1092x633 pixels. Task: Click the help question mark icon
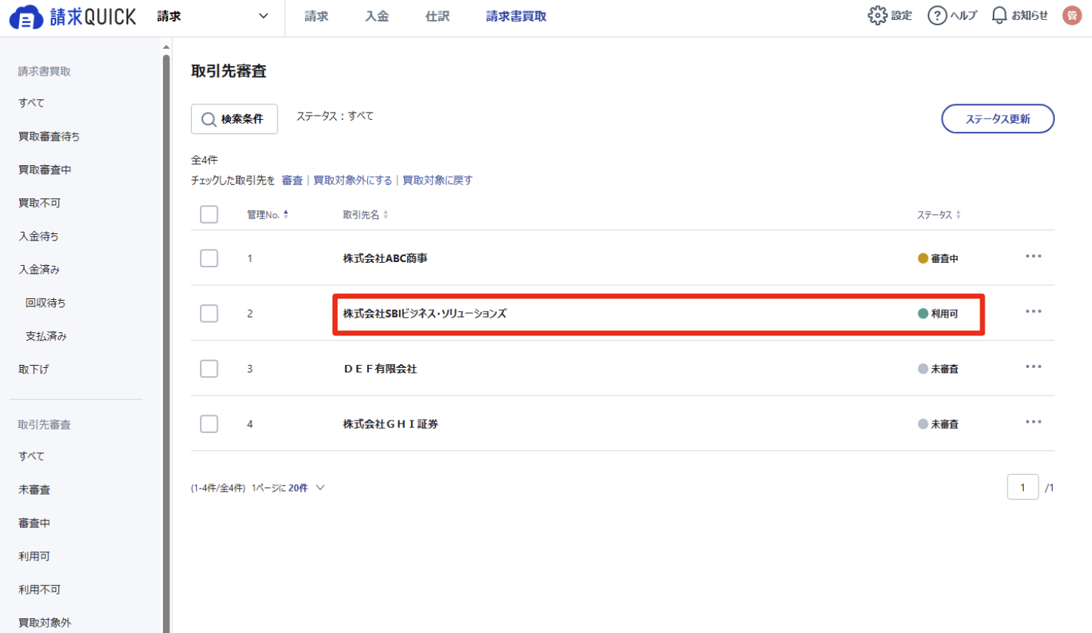pyautogui.click(x=937, y=16)
